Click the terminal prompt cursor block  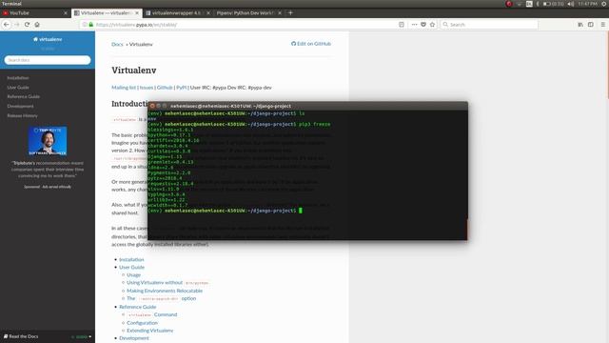click(301, 211)
